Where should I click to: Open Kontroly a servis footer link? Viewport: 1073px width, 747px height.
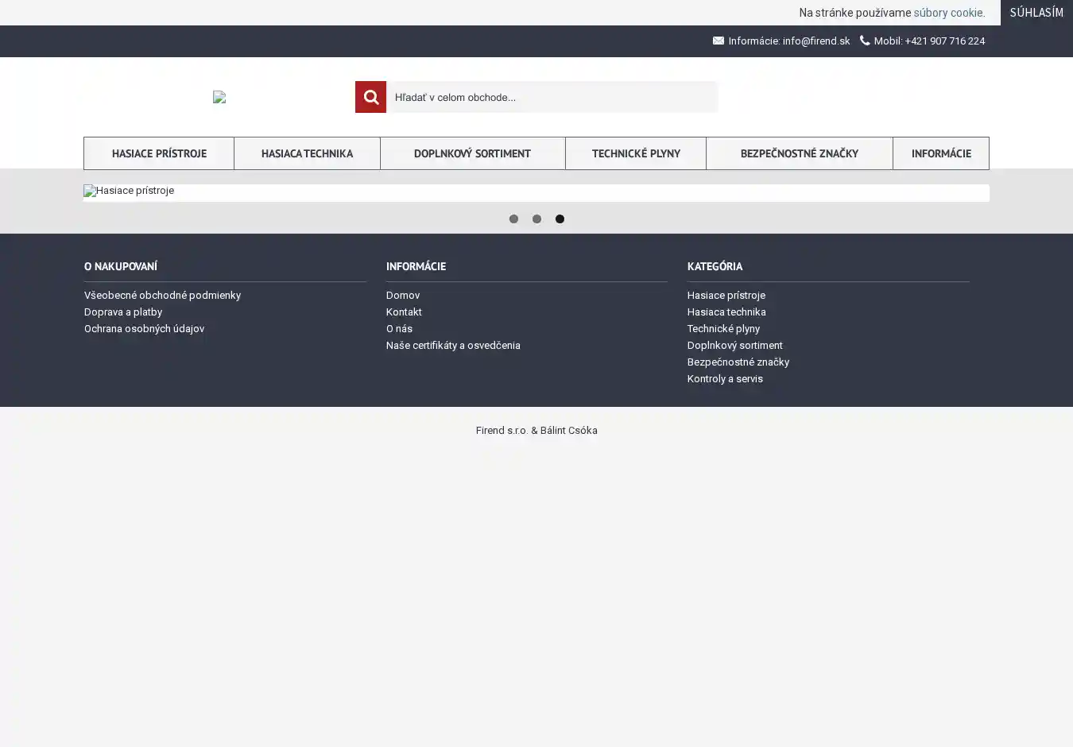tap(725, 378)
